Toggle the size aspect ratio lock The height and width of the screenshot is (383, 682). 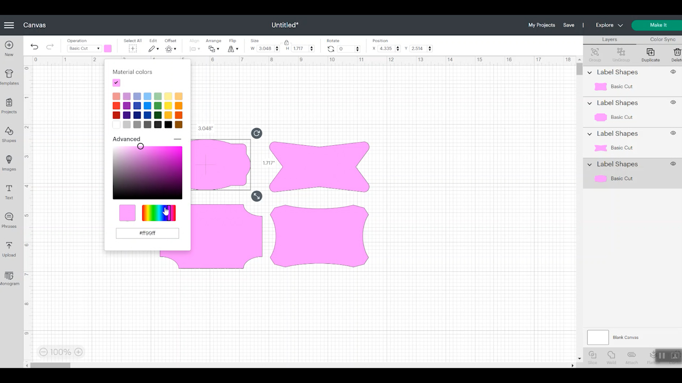pos(287,42)
